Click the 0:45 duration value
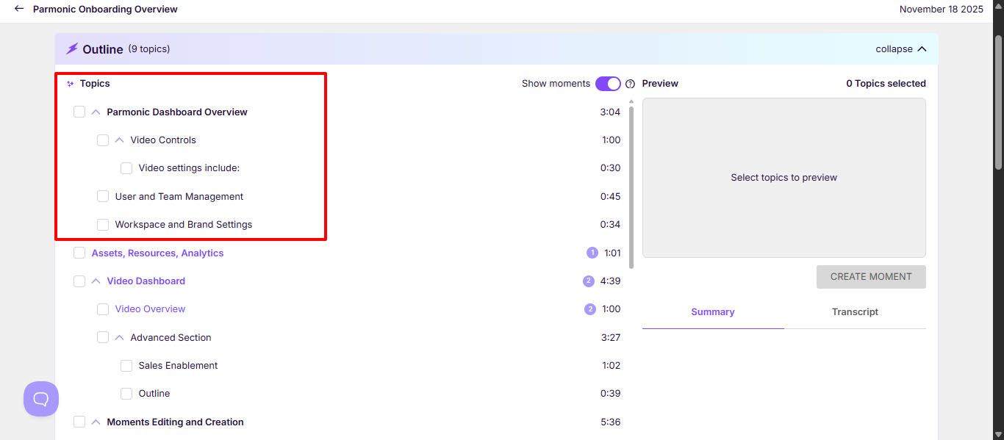The image size is (1004, 440). [610, 197]
